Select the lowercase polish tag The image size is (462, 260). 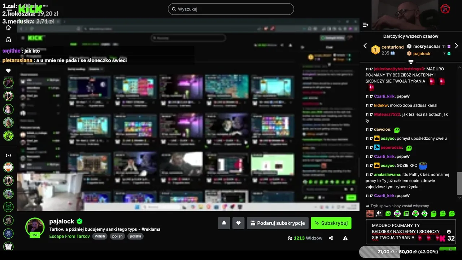tap(117, 236)
